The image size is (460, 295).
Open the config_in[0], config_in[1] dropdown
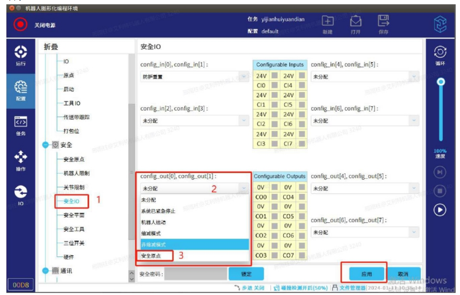195,77
